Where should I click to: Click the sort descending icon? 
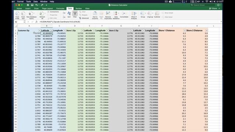(x=64, y=17)
